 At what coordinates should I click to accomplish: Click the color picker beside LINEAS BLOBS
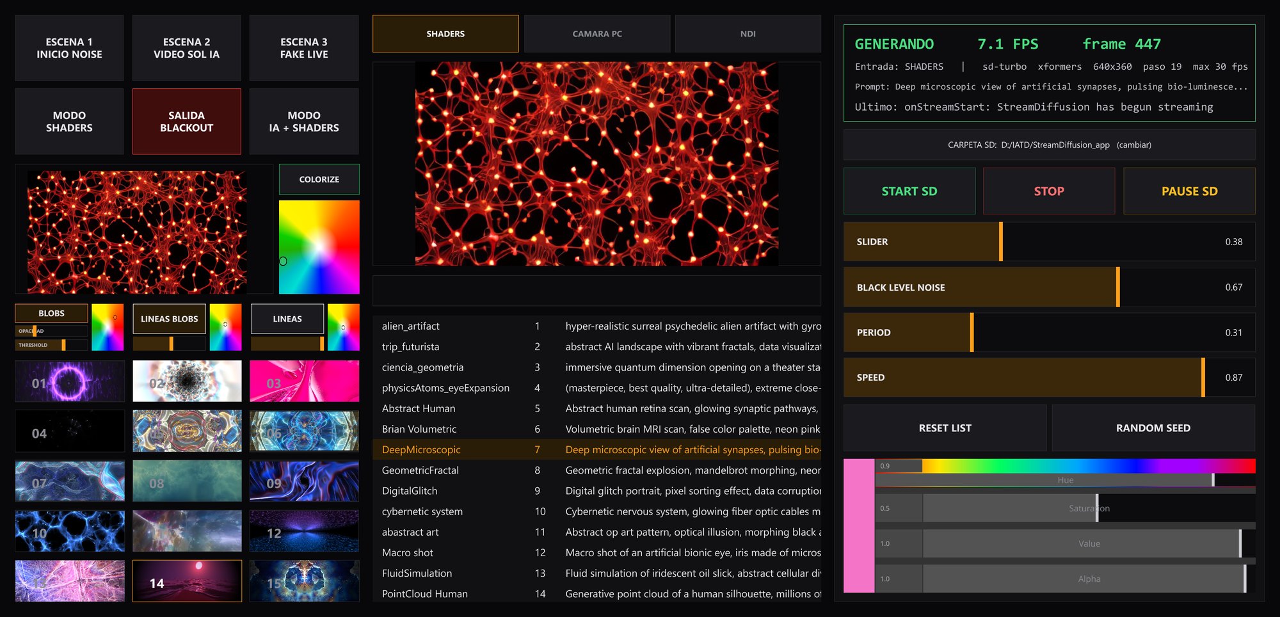click(226, 327)
